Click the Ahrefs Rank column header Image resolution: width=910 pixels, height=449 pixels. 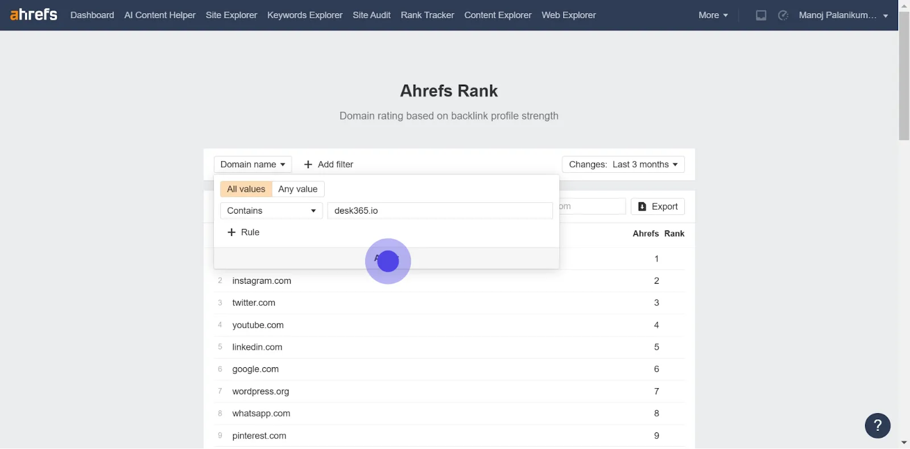pos(659,234)
